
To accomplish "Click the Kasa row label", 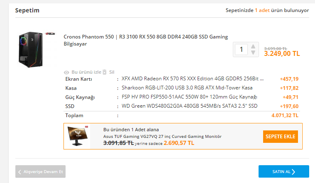I will pyautogui.click(x=71, y=88).
